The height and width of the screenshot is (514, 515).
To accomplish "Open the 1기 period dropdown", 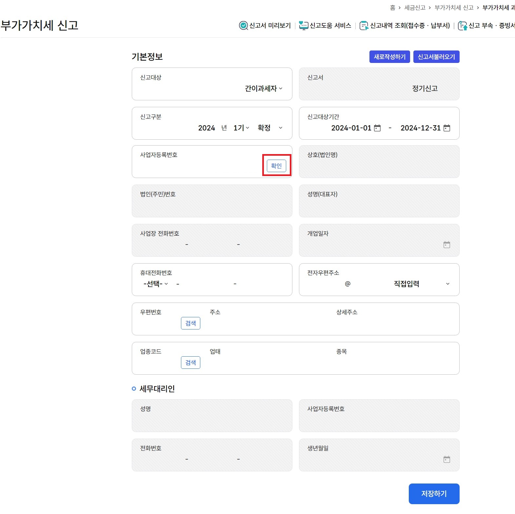I will point(241,128).
